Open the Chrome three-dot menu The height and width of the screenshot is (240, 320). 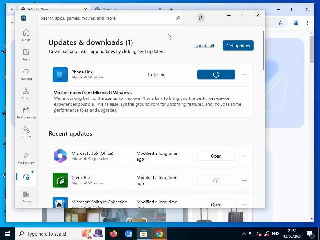[x=307, y=23]
